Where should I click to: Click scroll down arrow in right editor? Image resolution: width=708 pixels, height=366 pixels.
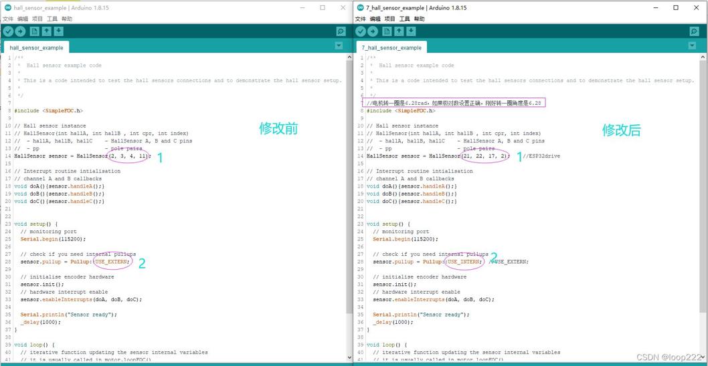coord(702,356)
